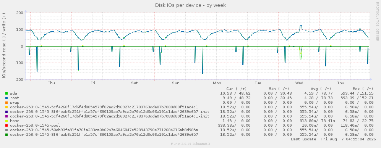Click the '200' y-axis tick label

click(20, 13)
